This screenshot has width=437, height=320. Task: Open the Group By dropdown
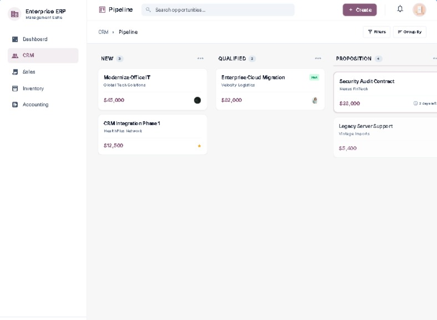[x=410, y=32]
